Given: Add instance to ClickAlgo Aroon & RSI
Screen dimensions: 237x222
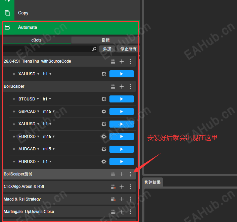Looking at the screenshot, I should pyautogui.click(x=122, y=187).
